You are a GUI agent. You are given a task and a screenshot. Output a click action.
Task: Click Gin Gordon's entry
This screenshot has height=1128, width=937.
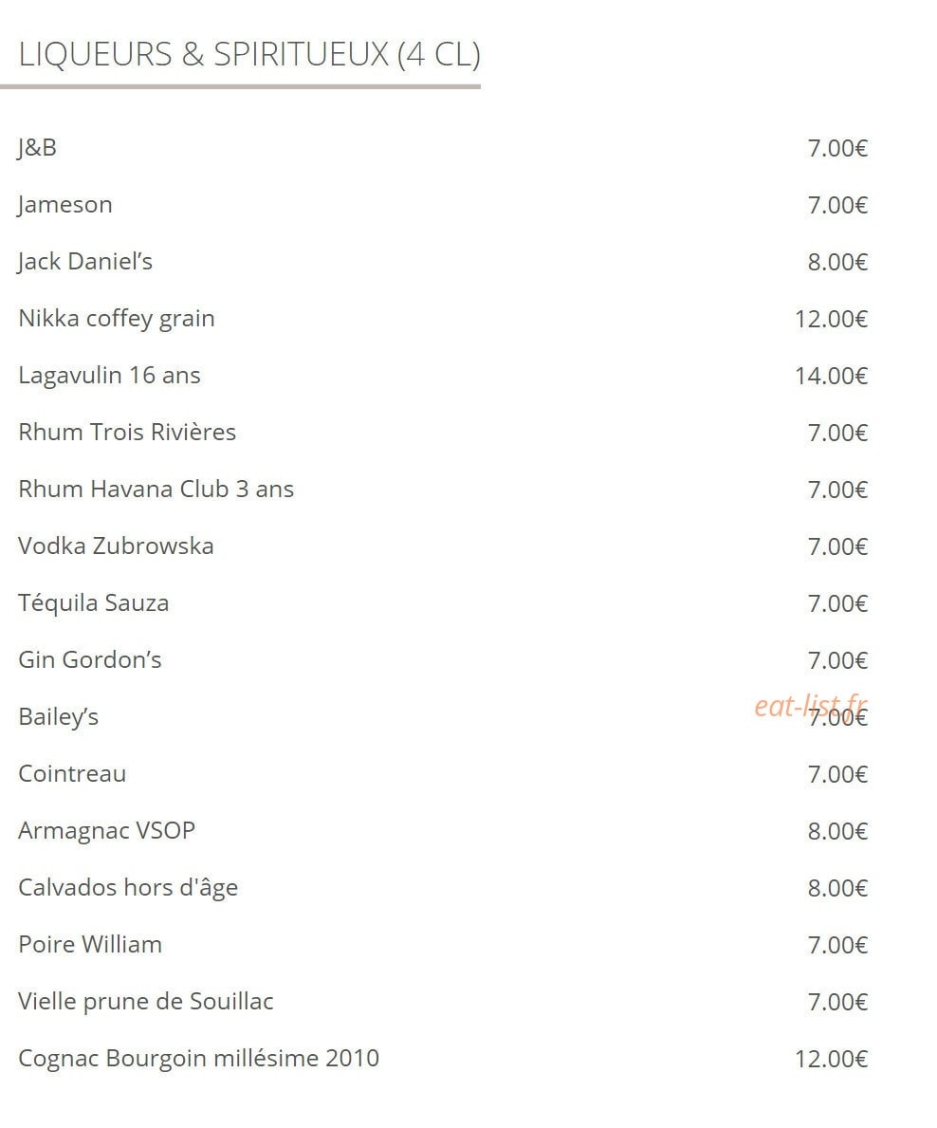coord(90,659)
